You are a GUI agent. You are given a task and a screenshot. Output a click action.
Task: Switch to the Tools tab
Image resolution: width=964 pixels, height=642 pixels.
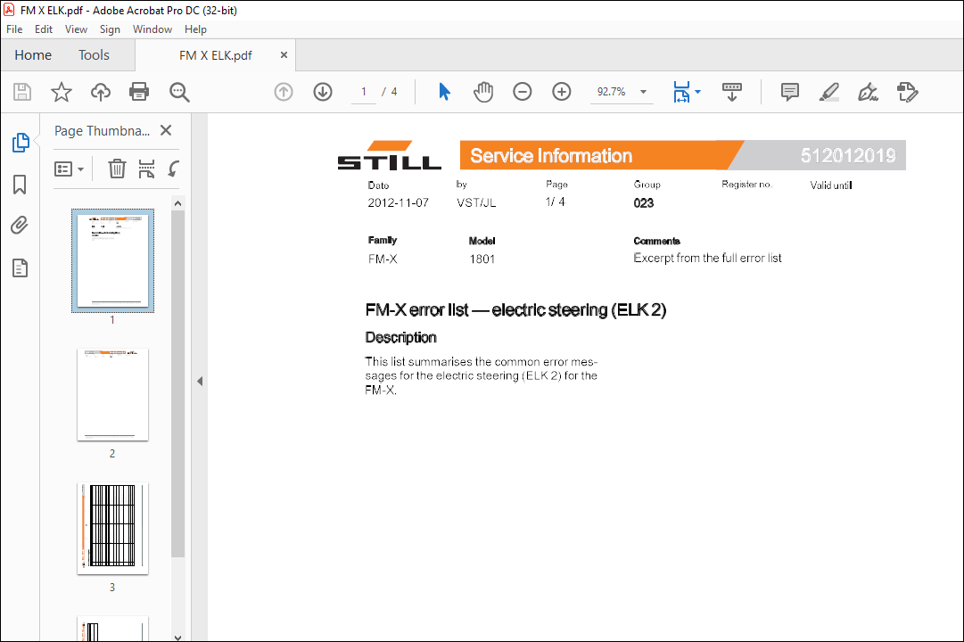94,54
